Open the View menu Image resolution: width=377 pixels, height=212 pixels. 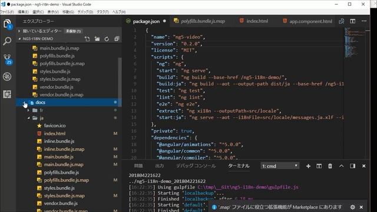click(53, 12)
